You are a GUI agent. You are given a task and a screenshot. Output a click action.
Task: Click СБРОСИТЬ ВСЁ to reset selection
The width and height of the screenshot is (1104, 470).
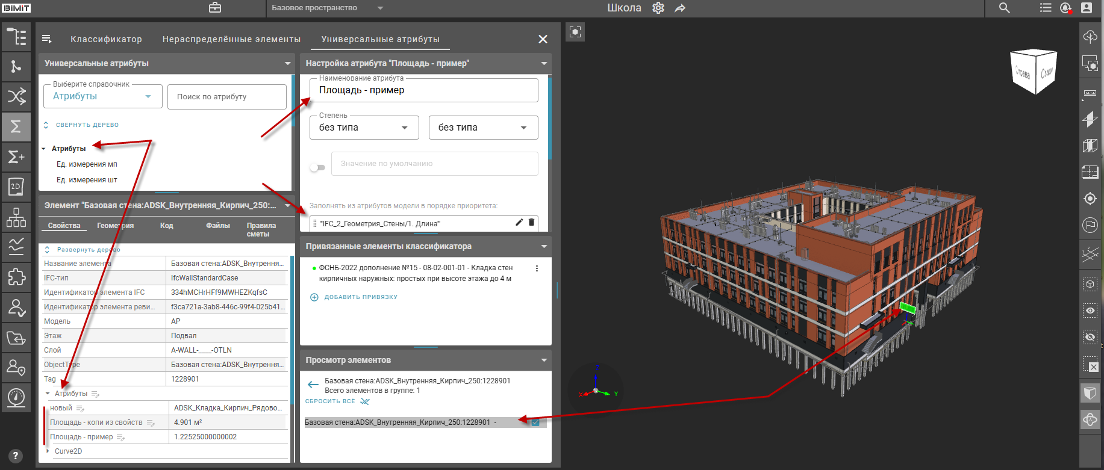coord(331,401)
